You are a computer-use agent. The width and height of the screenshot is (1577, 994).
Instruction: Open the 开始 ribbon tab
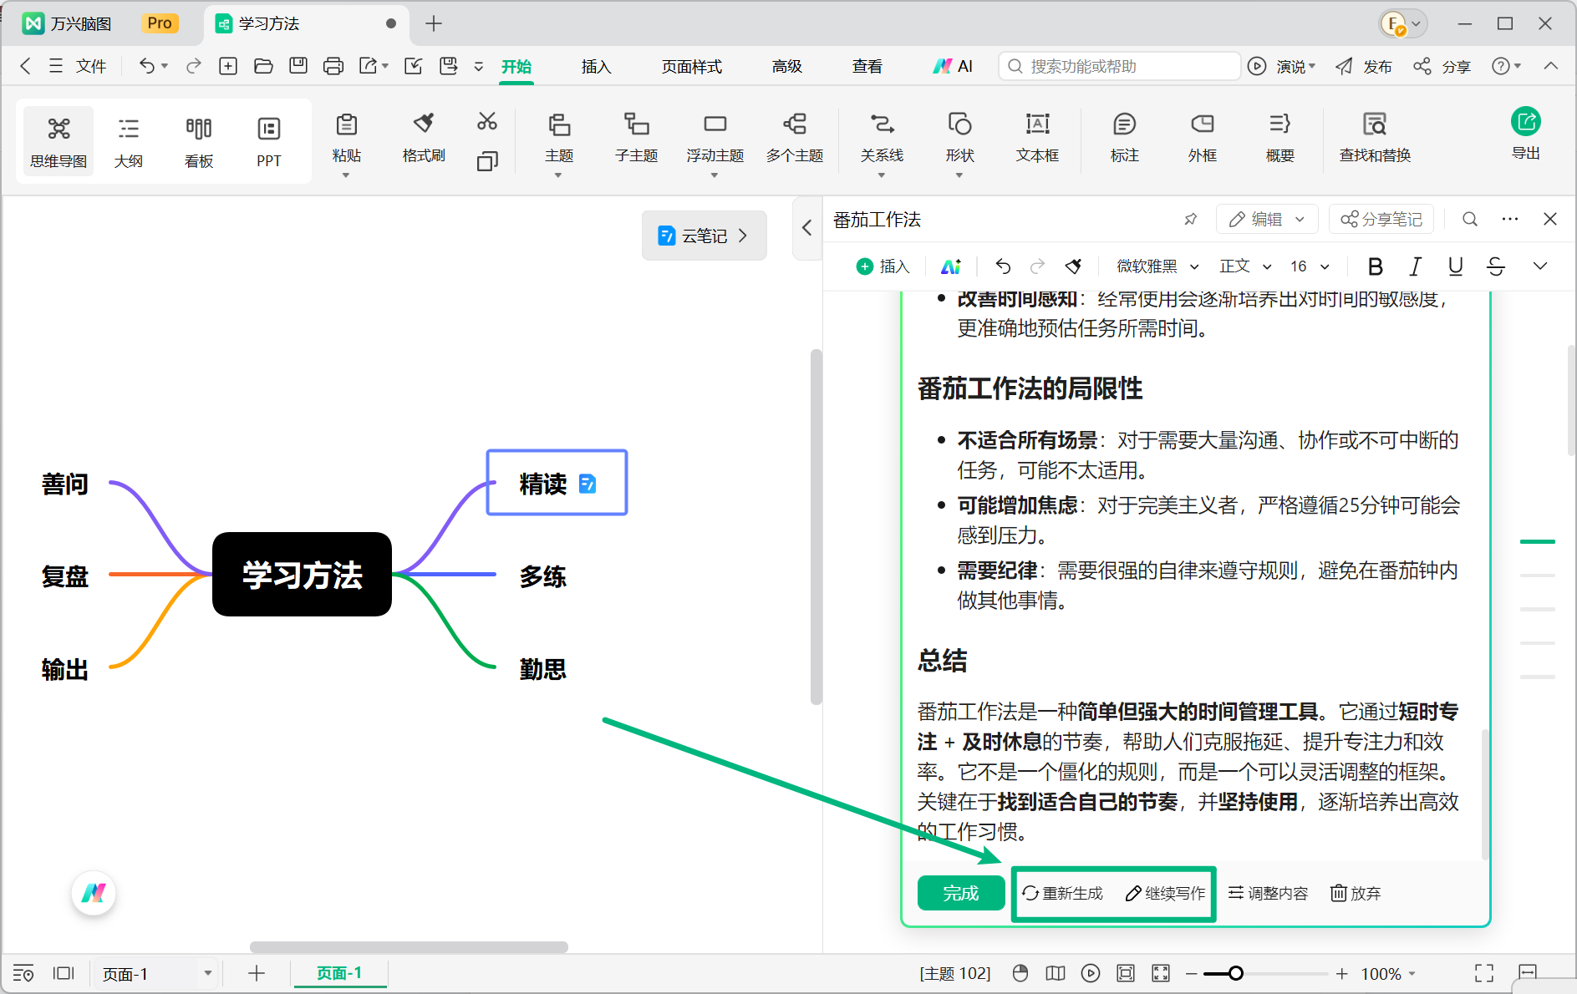tap(516, 67)
